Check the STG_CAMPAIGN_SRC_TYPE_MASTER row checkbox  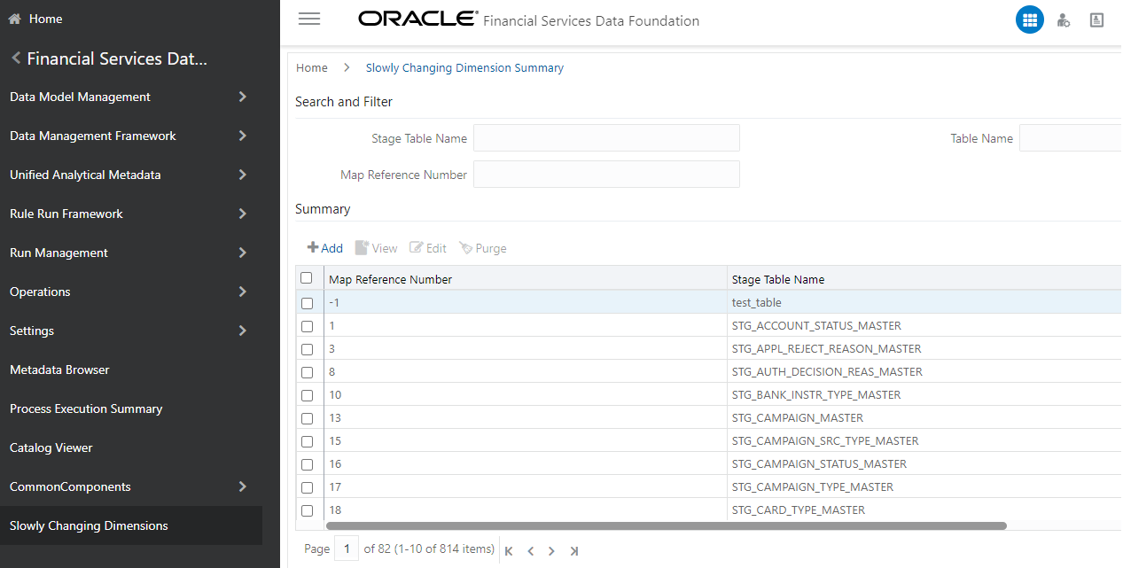[x=308, y=441]
